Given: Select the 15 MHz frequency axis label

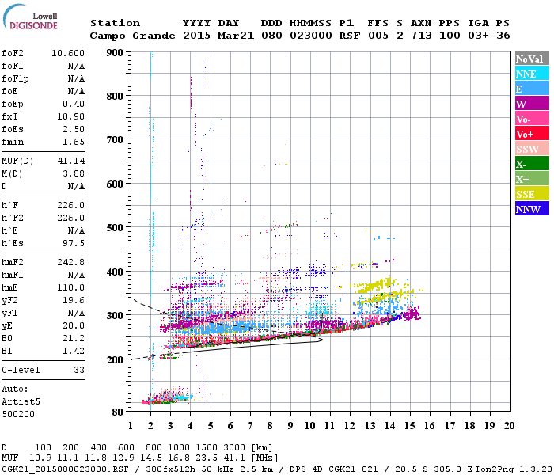Looking at the screenshot, I should point(409,426).
